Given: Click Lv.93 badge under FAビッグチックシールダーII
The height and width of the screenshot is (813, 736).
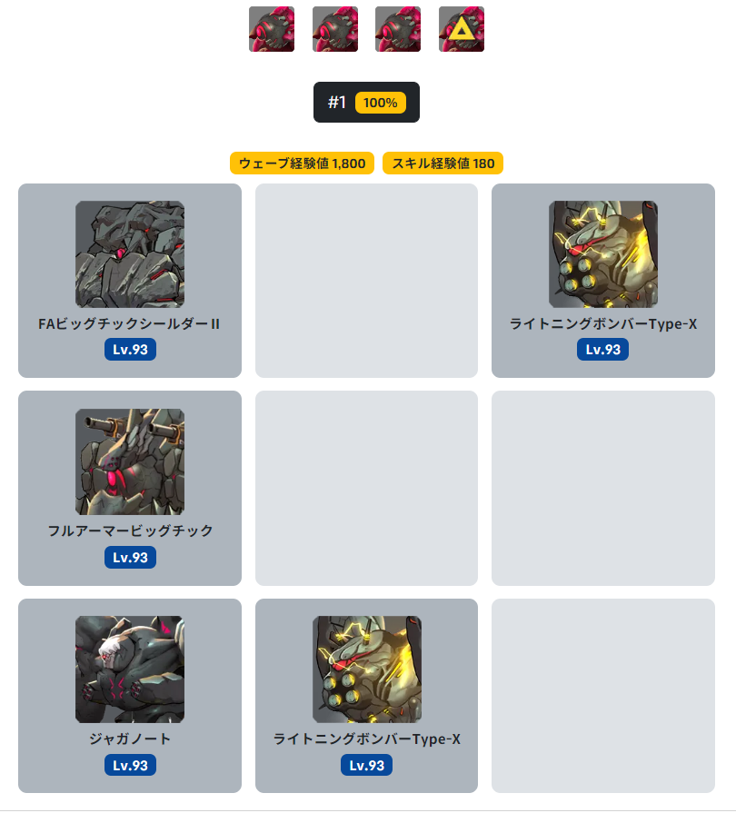Looking at the screenshot, I should pos(130,350).
